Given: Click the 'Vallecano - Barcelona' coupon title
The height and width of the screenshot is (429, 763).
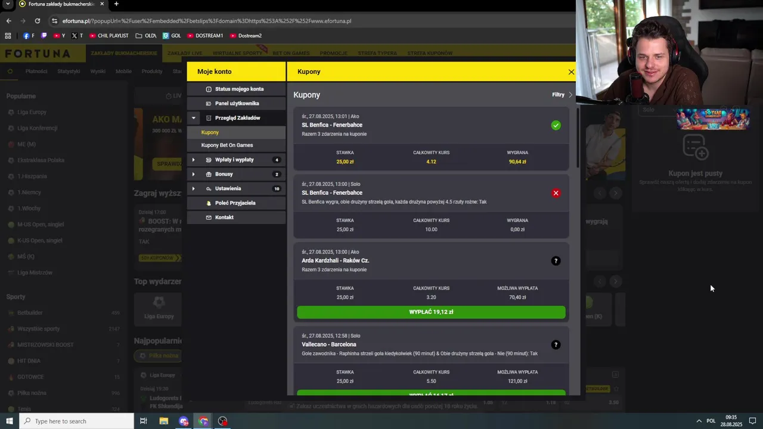Looking at the screenshot, I should coord(329,344).
